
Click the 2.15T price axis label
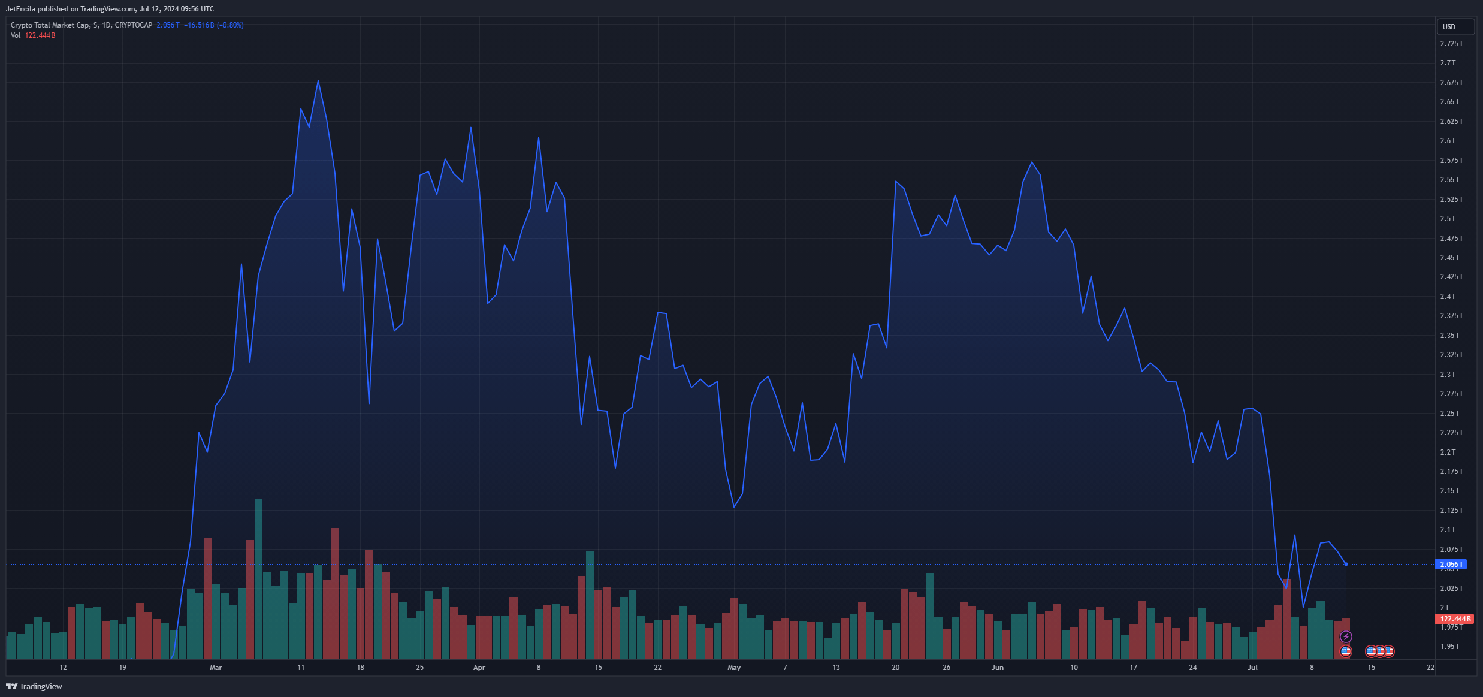[x=1450, y=491]
